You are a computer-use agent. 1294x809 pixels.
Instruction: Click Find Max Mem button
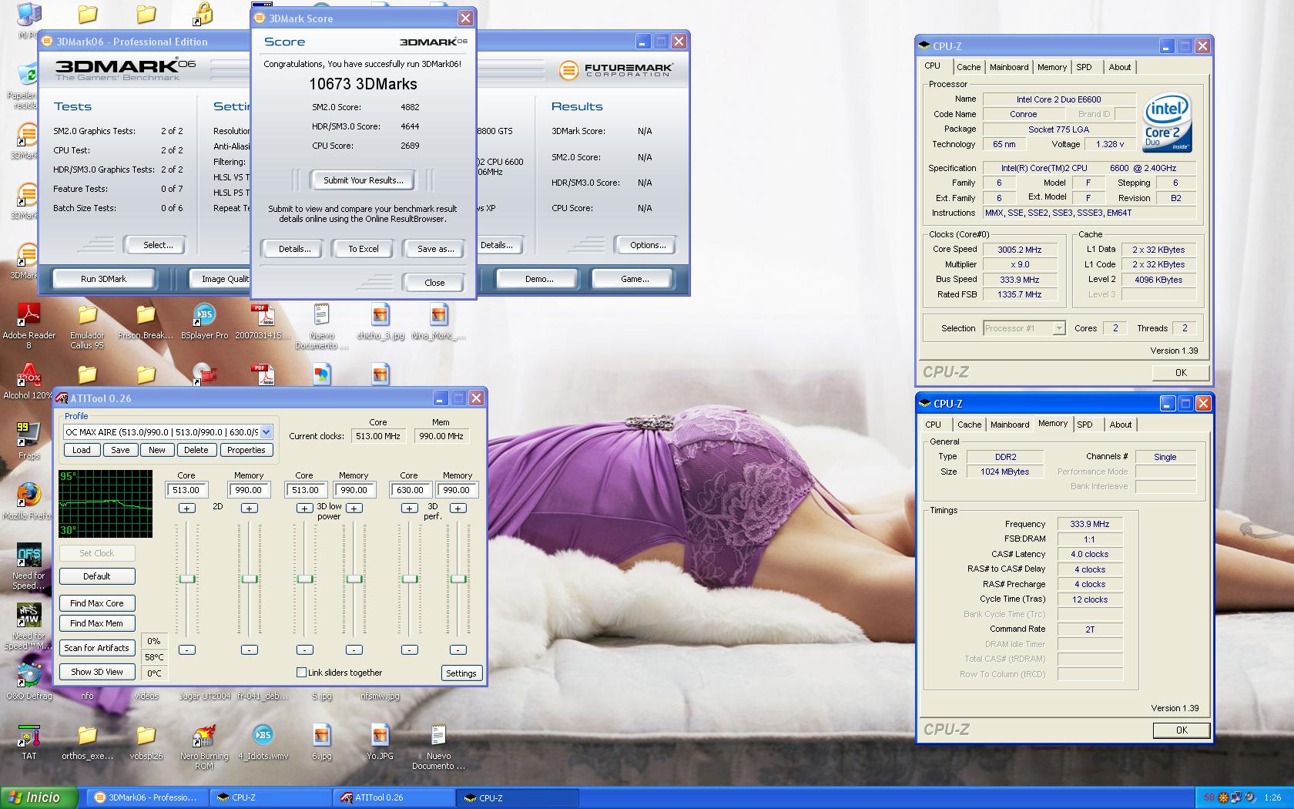(96, 623)
